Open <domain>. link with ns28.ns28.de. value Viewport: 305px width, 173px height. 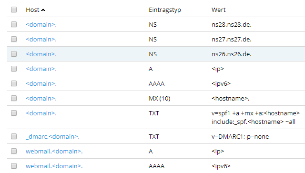[41, 24]
